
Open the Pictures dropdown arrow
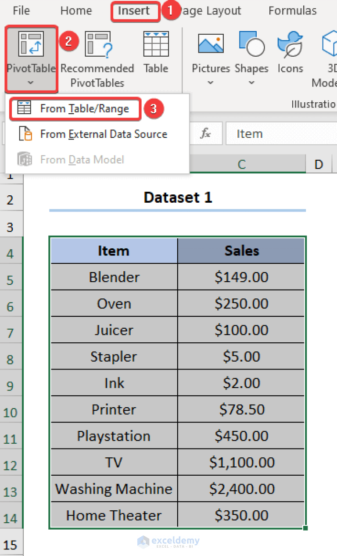point(211,83)
